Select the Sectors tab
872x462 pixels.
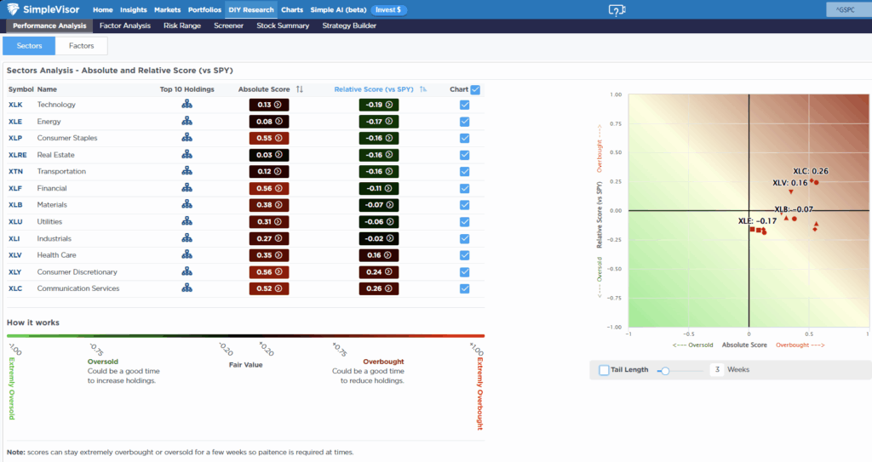pos(29,46)
